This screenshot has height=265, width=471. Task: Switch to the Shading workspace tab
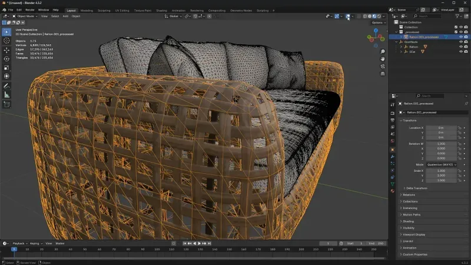point(161,10)
